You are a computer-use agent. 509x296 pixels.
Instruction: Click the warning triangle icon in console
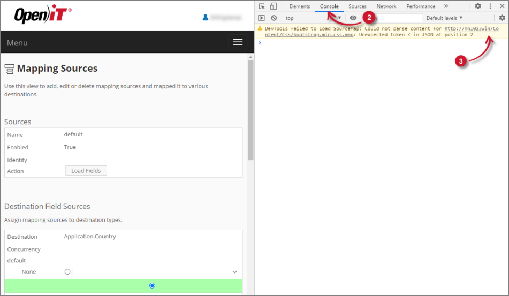point(260,28)
